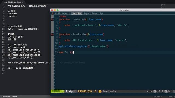Click echo '__autload class:' line in vim
This screenshot has height=98, width=175.
[97, 25]
